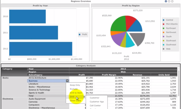Viewport: 181px width, 109px height.
Task: Drill to Call Center in the submenu
Action: coord(95,106)
